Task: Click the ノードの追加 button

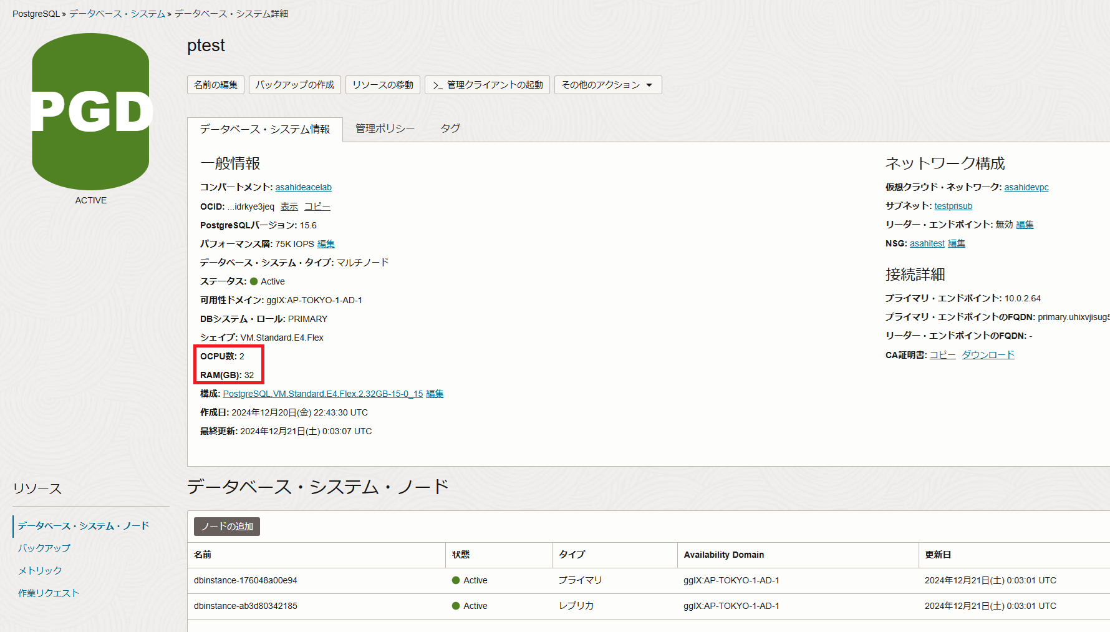Action: point(227,527)
